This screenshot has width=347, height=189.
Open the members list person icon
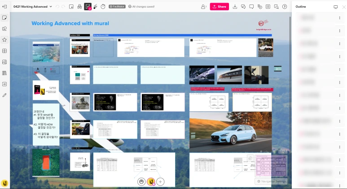(x=203, y=7)
